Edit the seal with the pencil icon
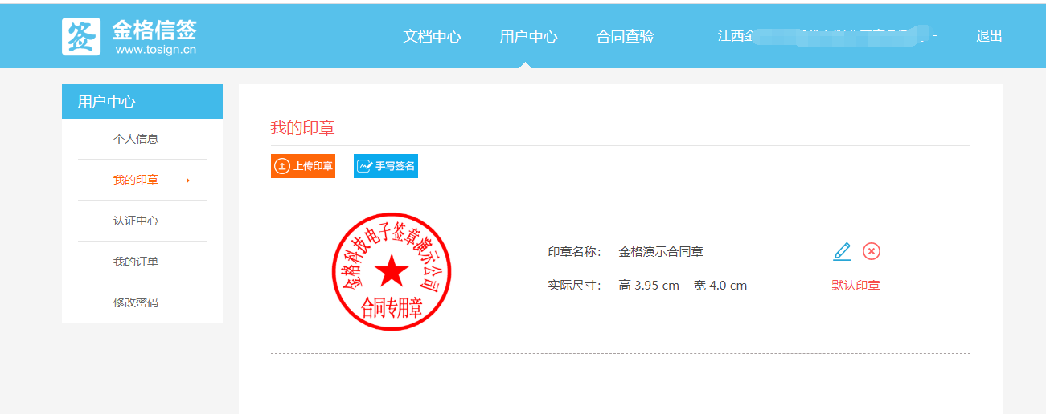 point(842,251)
